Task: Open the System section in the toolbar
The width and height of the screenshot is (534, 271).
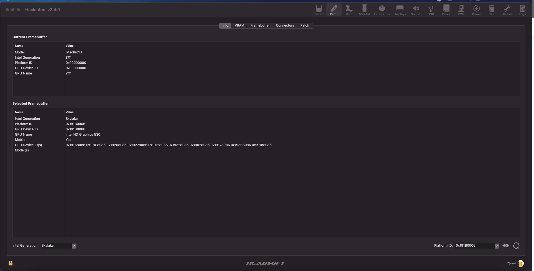Action: tap(318, 10)
